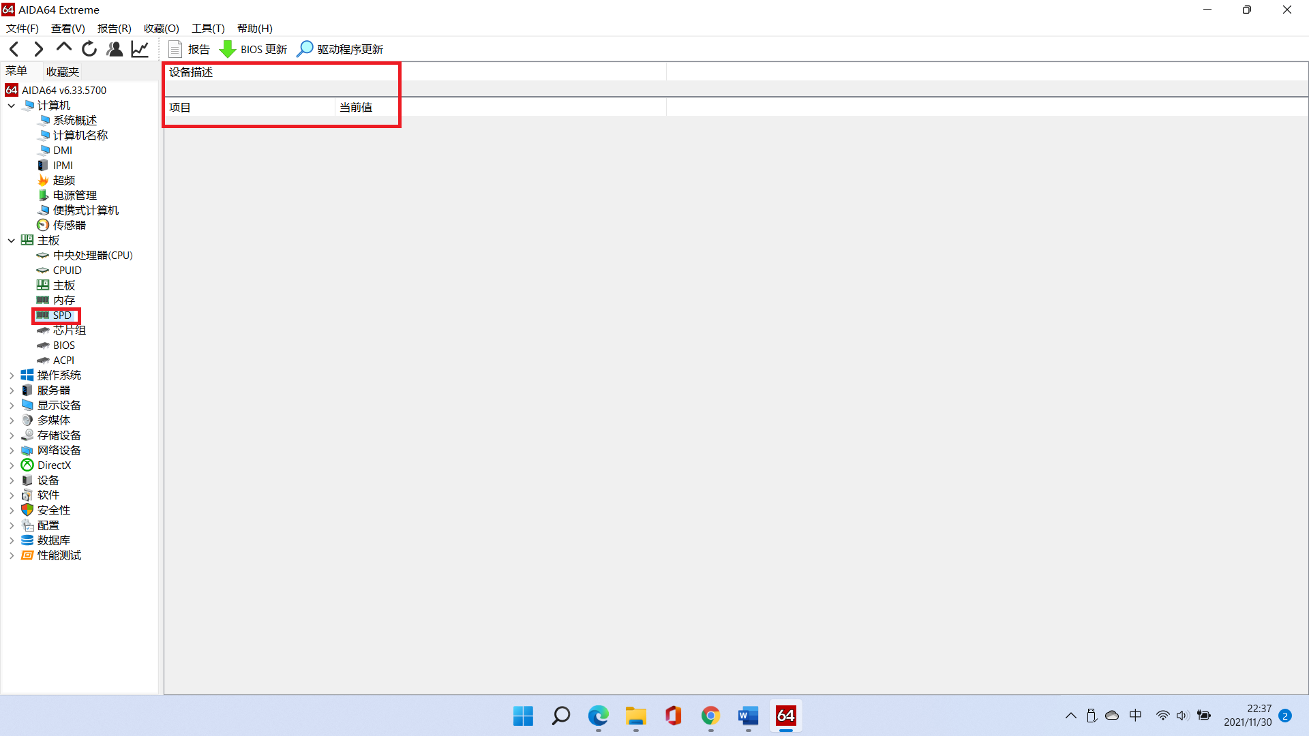This screenshot has width=1309, height=736.
Task: Select the 传感器 tree item
Action: click(x=69, y=225)
